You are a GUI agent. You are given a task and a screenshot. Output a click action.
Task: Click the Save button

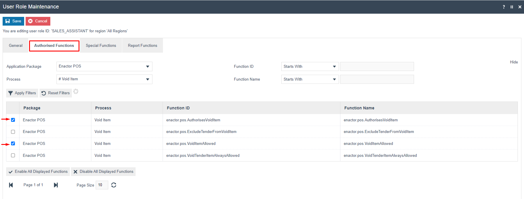[x=13, y=21]
